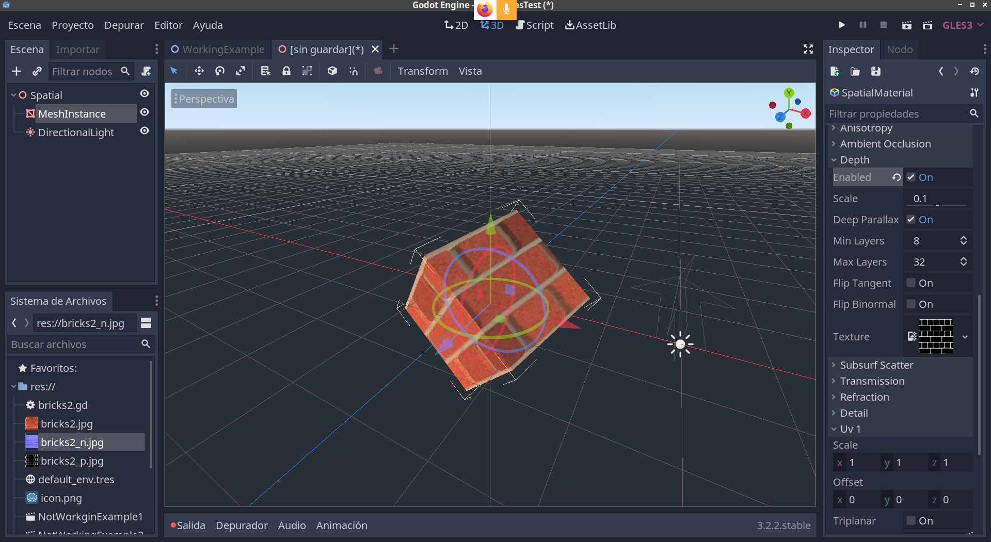Screen dimensions: 991x542
Task: Toggle snap mode icon
Action: tap(354, 71)
